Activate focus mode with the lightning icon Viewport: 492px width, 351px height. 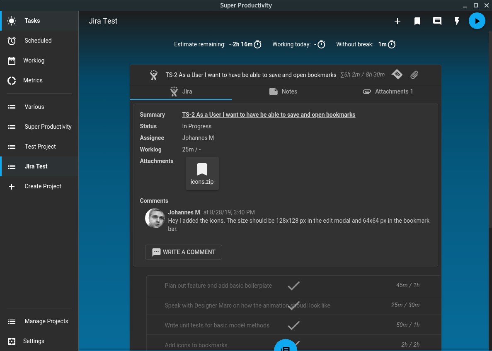point(457,21)
